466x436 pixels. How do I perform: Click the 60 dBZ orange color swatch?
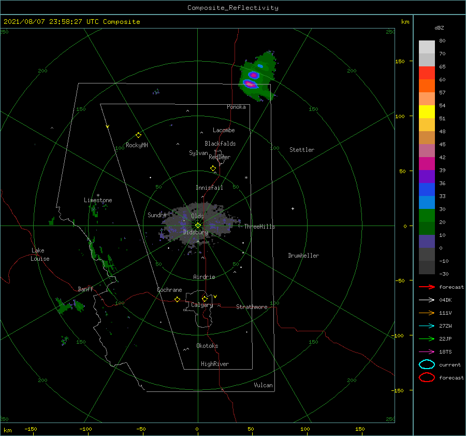427,86
